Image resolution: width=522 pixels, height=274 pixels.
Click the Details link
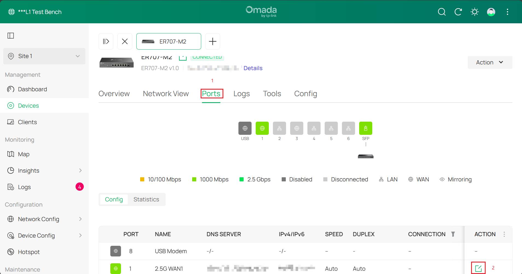click(253, 68)
